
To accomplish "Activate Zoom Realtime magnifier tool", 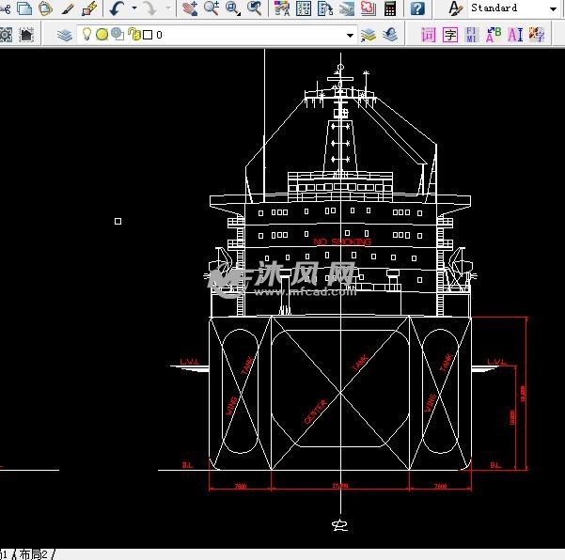I will click(212, 8).
